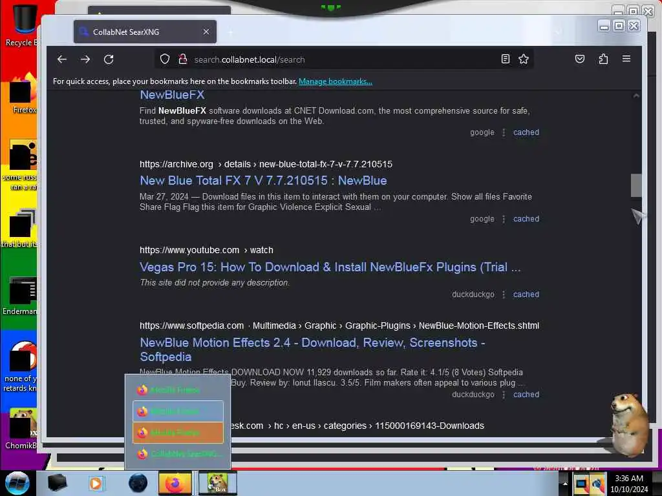Click the Firefox taskbar button
The image size is (662, 496).
coord(175,483)
